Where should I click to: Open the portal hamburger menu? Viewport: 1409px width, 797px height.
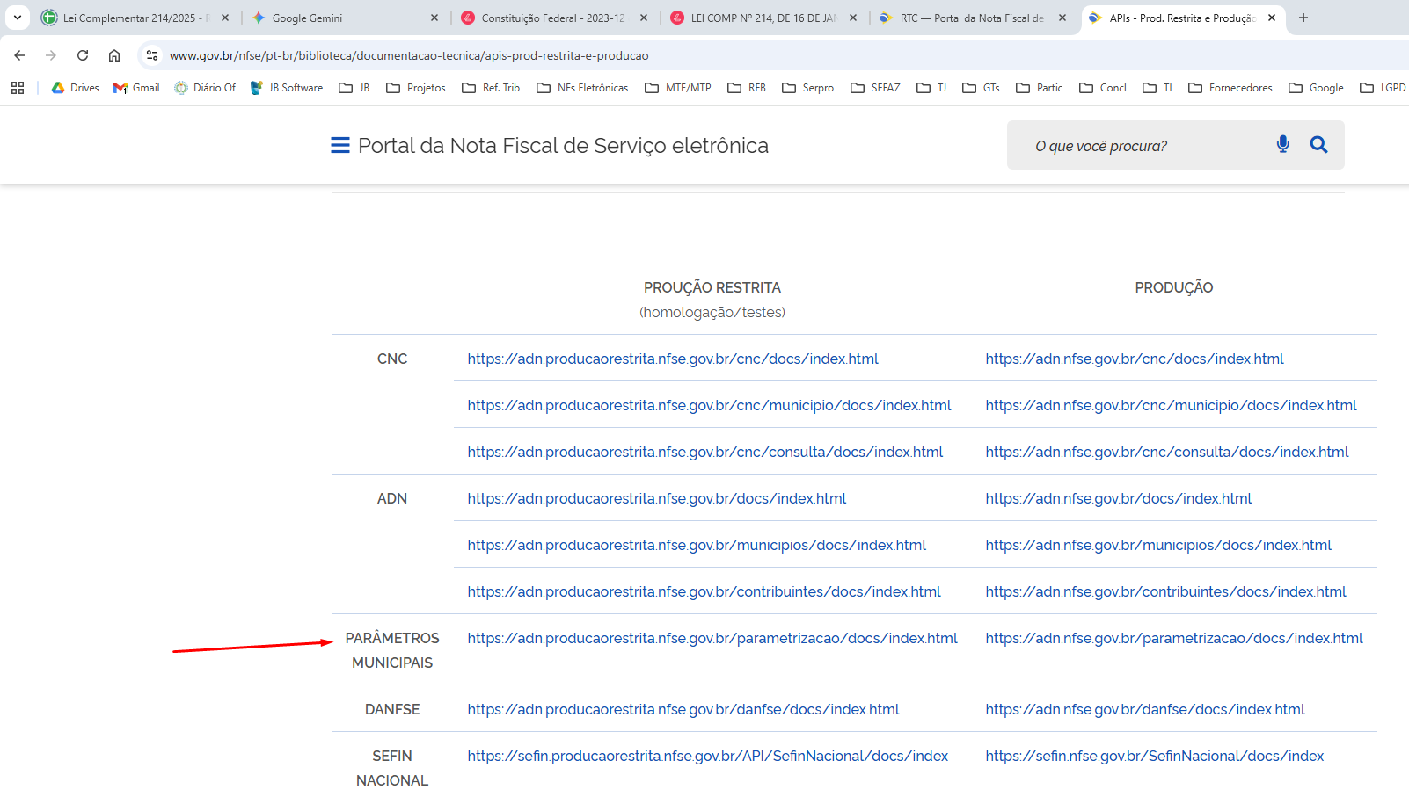(339, 146)
